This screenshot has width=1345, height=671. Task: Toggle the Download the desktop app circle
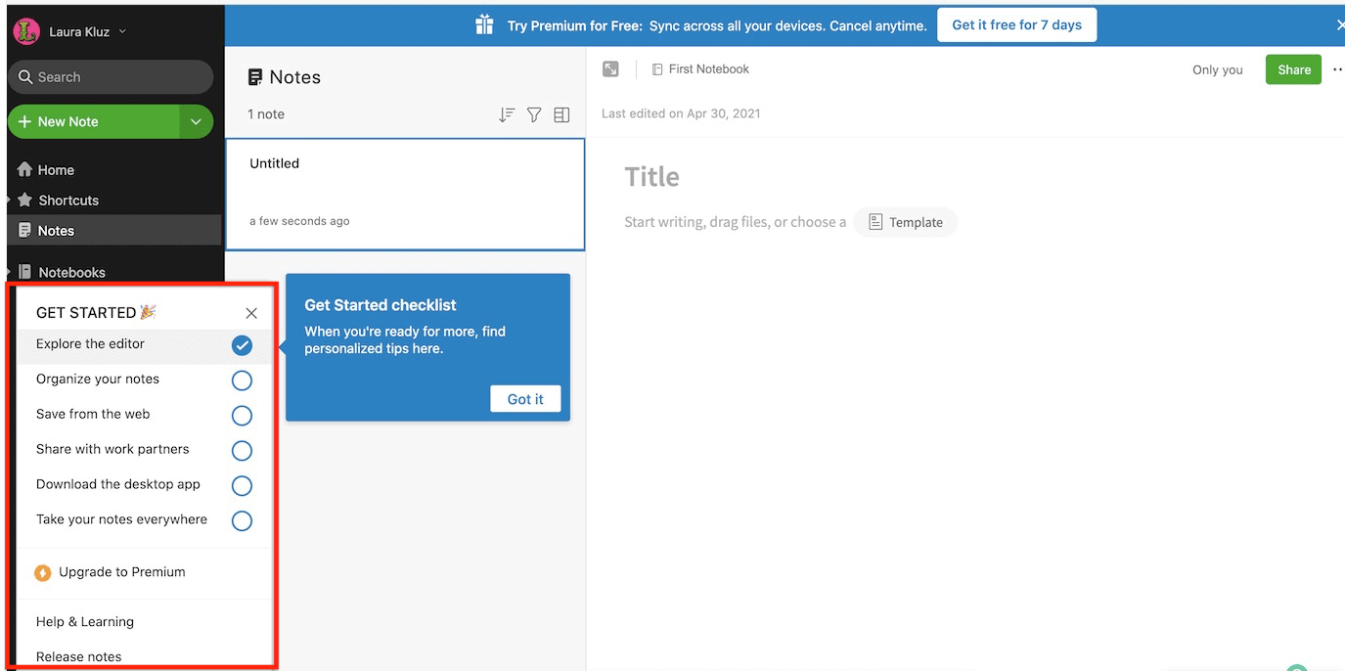pyautogui.click(x=242, y=486)
